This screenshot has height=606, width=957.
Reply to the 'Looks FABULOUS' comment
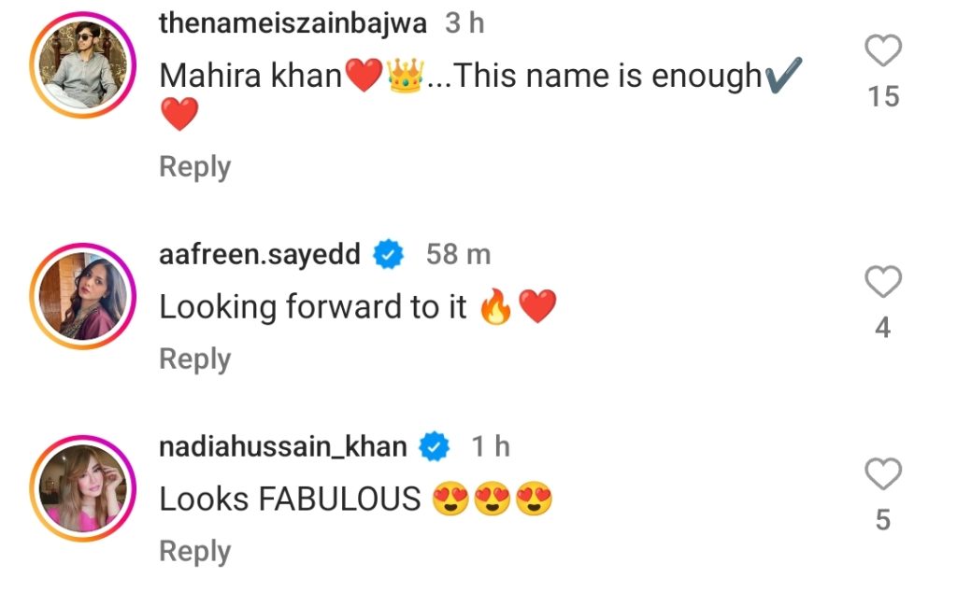[x=194, y=552]
